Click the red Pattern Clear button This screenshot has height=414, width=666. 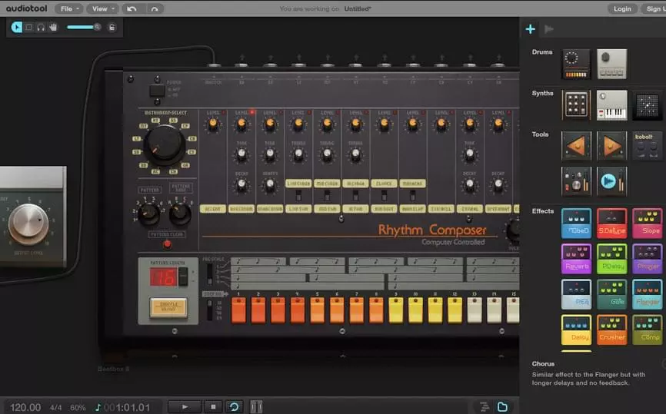coord(168,244)
